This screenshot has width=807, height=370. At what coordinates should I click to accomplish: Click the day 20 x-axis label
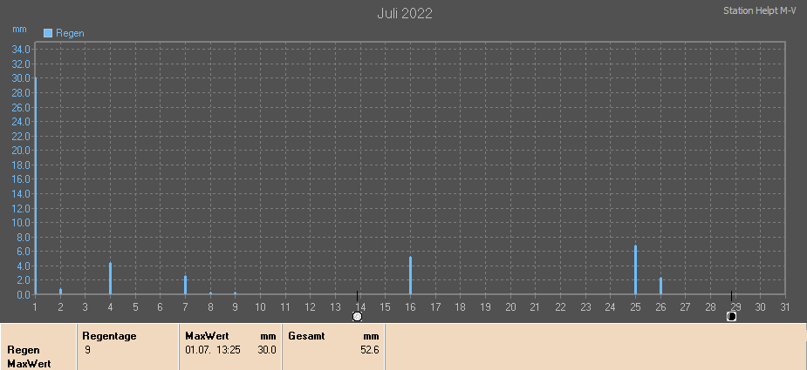tap(510, 306)
